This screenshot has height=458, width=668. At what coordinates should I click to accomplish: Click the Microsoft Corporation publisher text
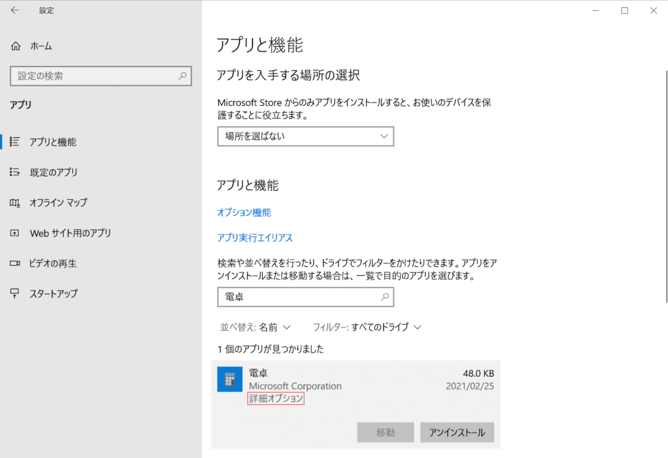click(x=295, y=386)
